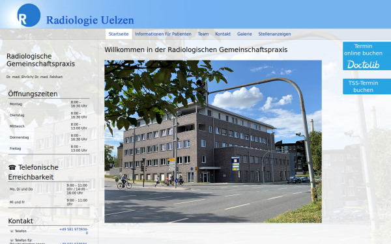This screenshot has height=244, width=391.
Task: Select the Donnerstag opening hours row
Action: (x=49, y=137)
